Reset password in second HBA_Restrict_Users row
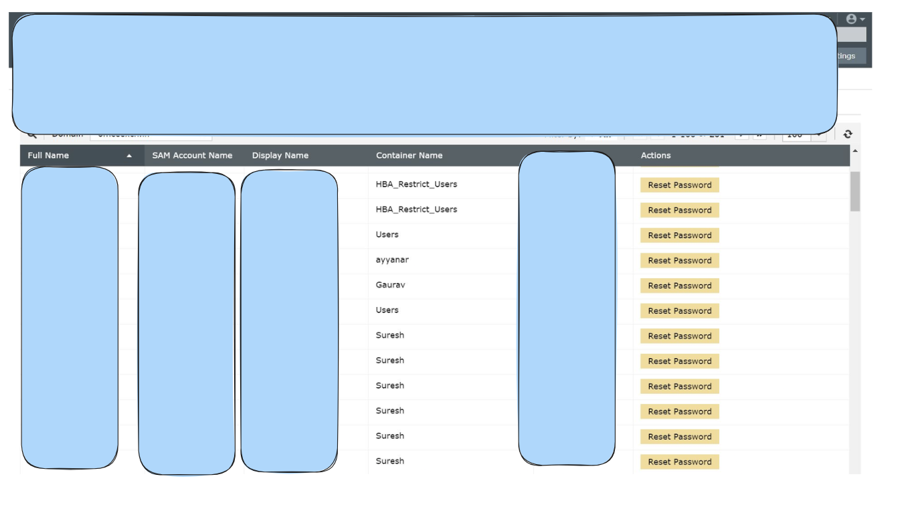 679,210
